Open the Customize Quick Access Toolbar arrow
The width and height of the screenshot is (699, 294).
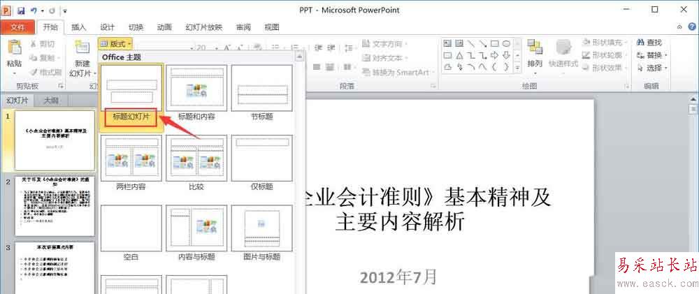tap(65, 10)
